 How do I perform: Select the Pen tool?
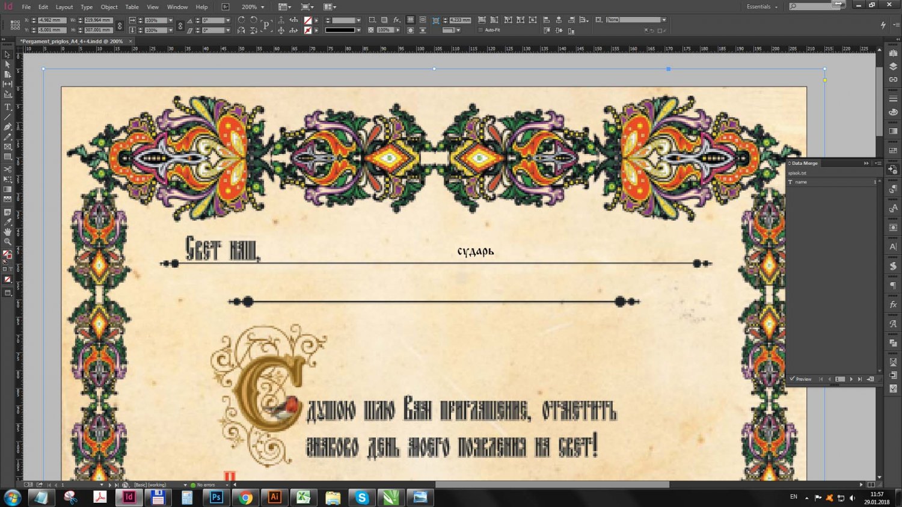pyautogui.click(x=8, y=127)
